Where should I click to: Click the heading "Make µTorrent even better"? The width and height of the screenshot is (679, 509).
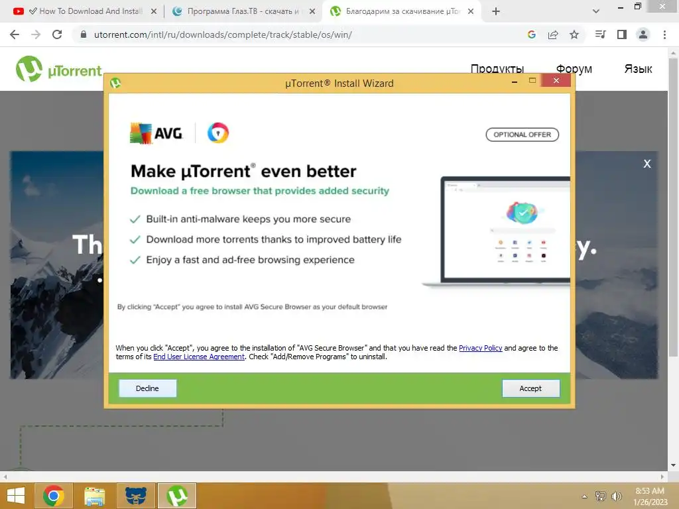243,172
